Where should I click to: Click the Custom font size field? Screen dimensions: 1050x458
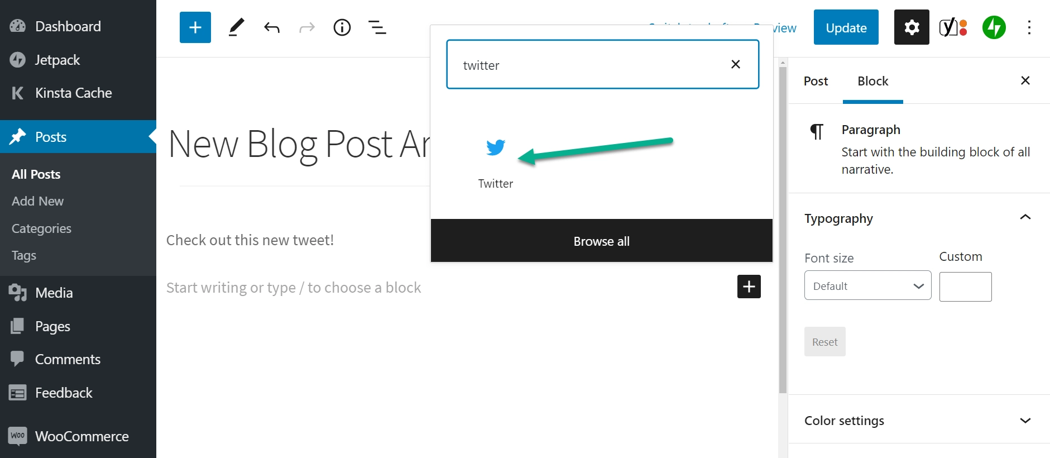click(x=966, y=287)
